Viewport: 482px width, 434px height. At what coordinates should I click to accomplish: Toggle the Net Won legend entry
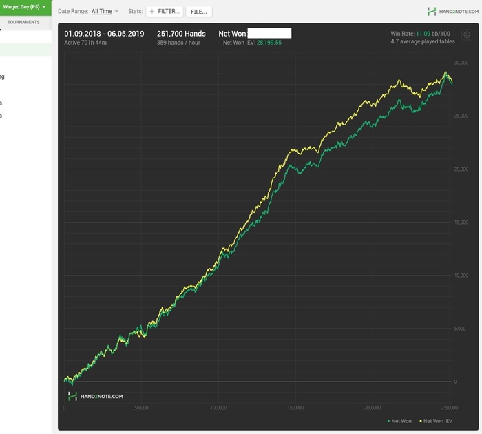(399, 421)
